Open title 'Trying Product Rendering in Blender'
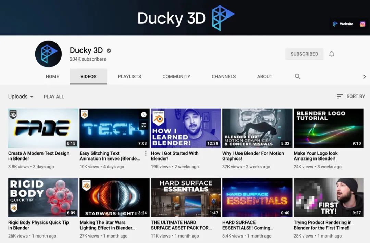The width and height of the screenshot is (370, 243). coord(323,225)
